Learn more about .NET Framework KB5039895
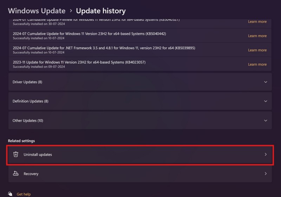 [x=257, y=50]
